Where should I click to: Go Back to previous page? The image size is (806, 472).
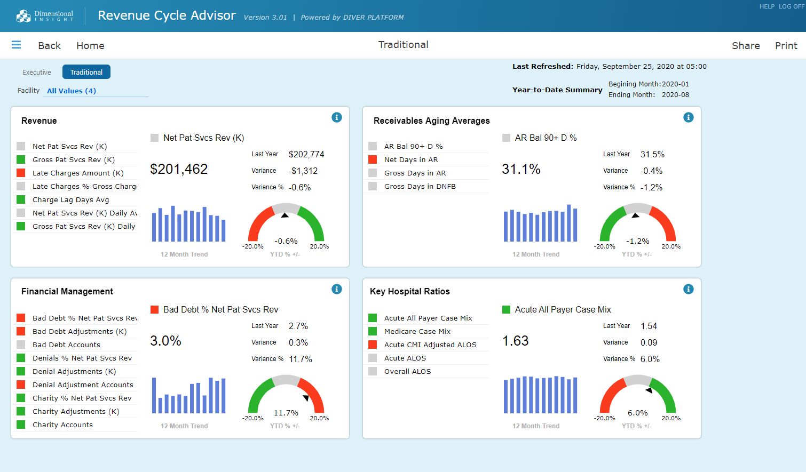tap(49, 45)
